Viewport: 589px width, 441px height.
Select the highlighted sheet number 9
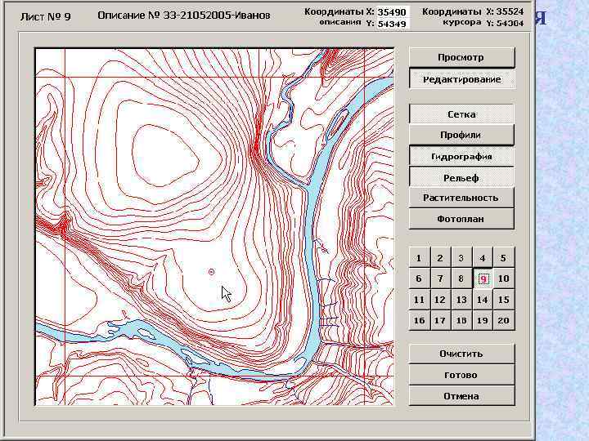(483, 279)
